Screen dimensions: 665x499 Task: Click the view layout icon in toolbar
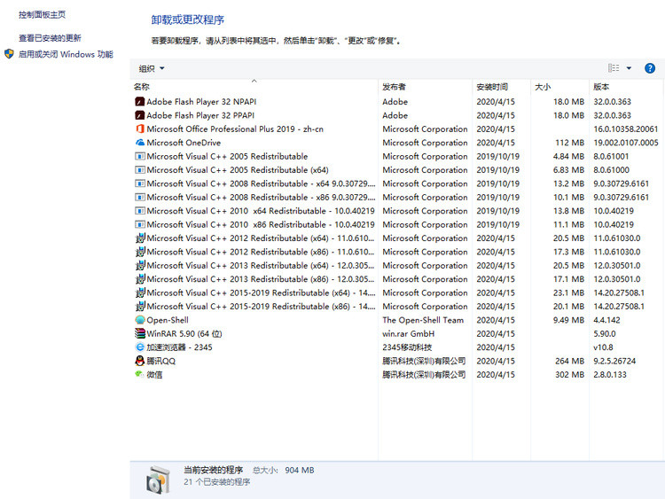pos(614,68)
